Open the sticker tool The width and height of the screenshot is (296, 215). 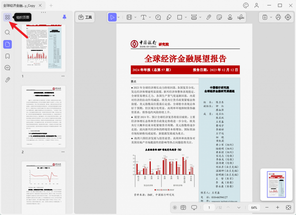tap(219, 17)
